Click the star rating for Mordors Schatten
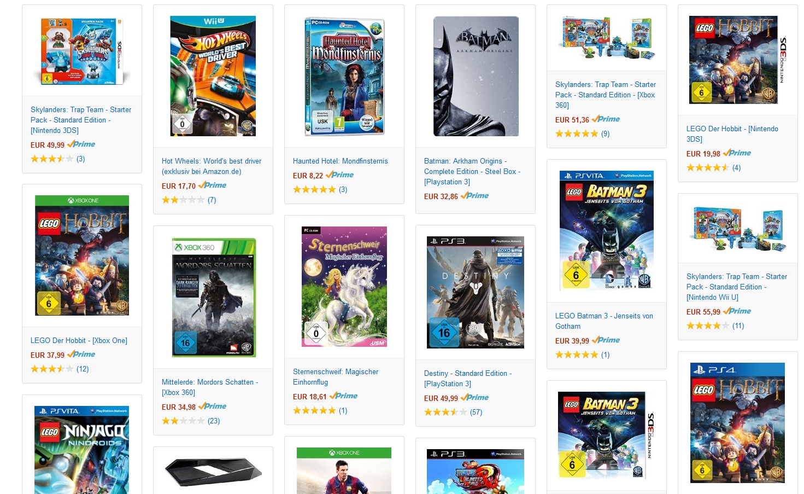Screen dimensions: 804x494 [183, 421]
